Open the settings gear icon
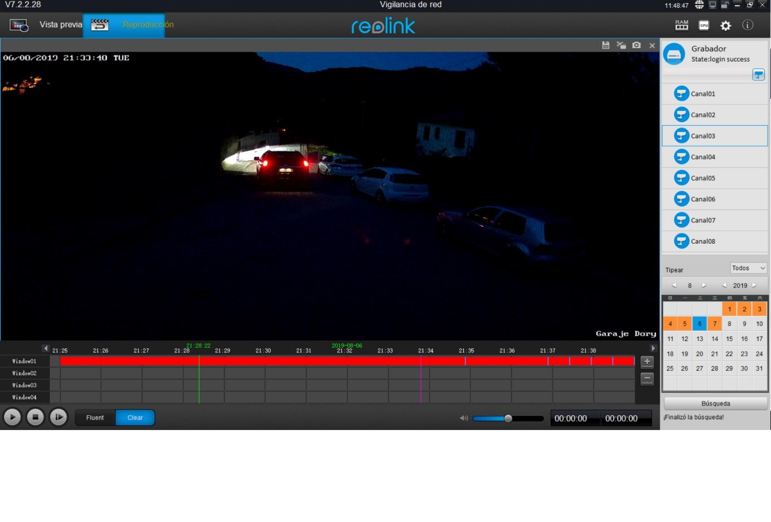771x522 pixels. (725, 26)
